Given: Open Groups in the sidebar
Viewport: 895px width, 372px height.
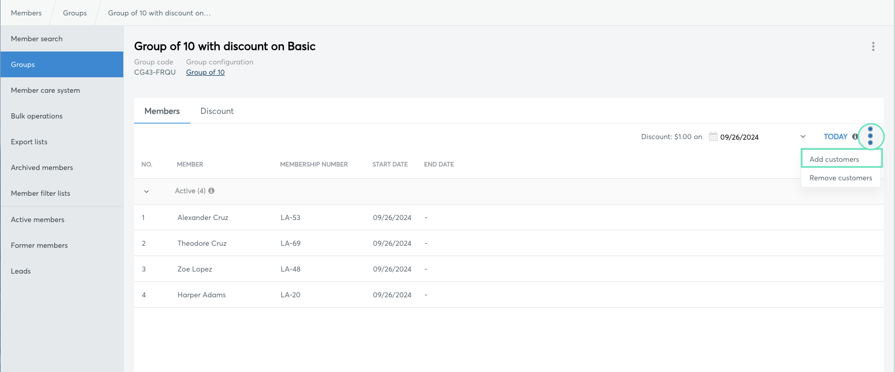Looking at the screenshot, I should pyautogui.click(x=62, y=64).
